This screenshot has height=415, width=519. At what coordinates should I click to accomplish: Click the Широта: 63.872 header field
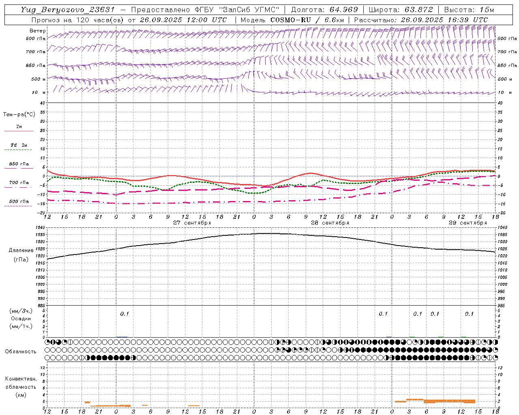pos(401,10)
